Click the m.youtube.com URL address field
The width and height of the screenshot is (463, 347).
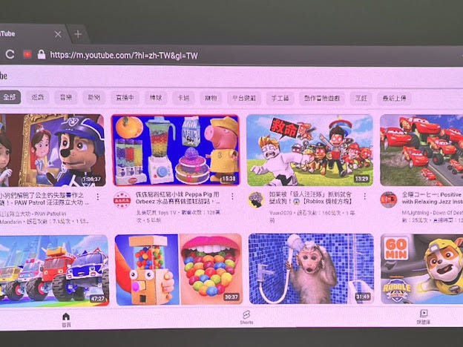(124, 55)
